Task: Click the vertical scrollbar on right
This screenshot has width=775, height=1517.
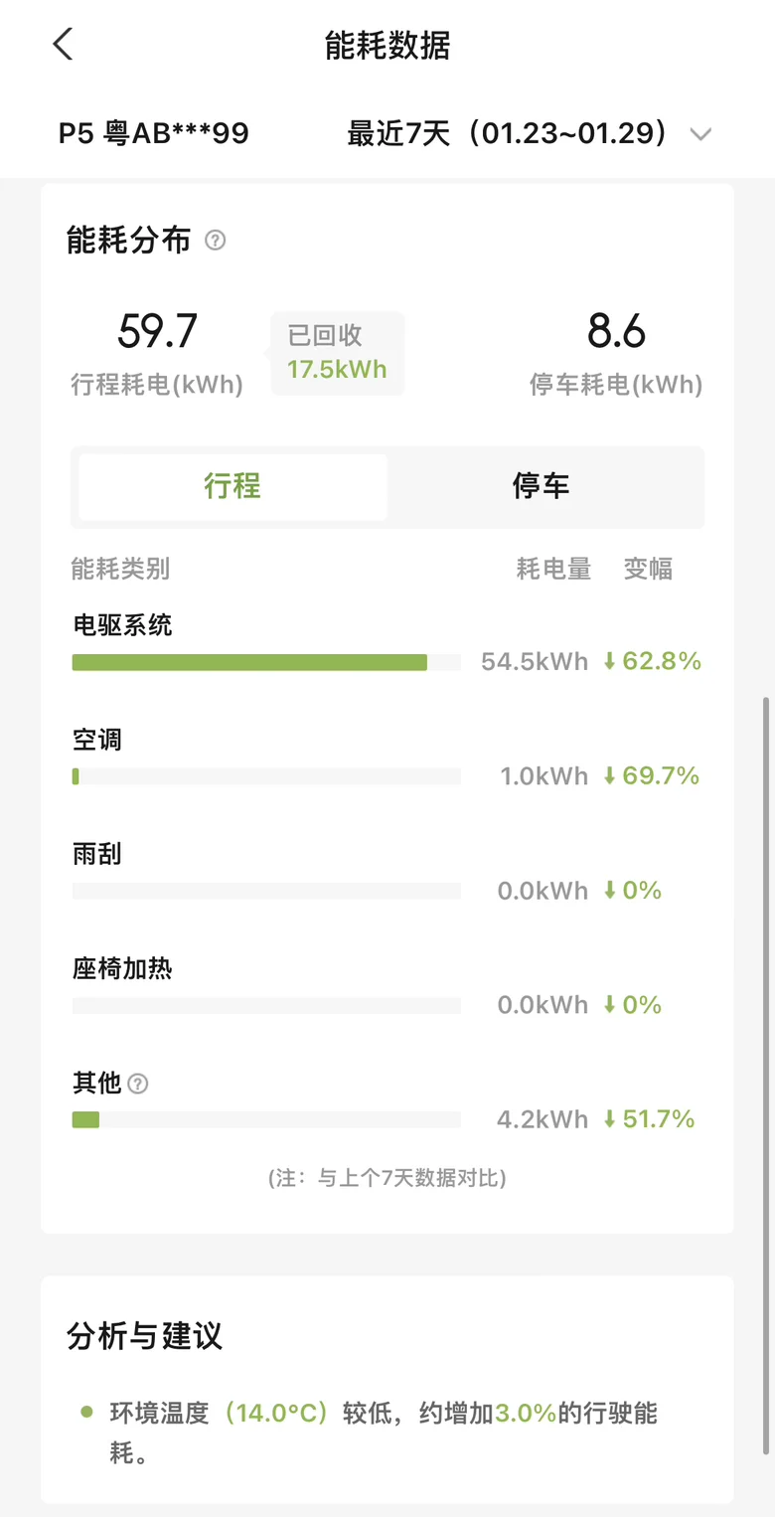Action: tap(765, 1074)
